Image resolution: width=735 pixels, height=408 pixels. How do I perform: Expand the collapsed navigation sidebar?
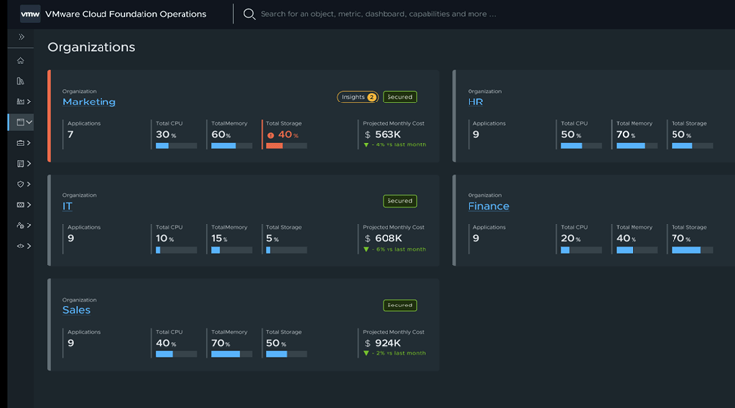[20, 37]
